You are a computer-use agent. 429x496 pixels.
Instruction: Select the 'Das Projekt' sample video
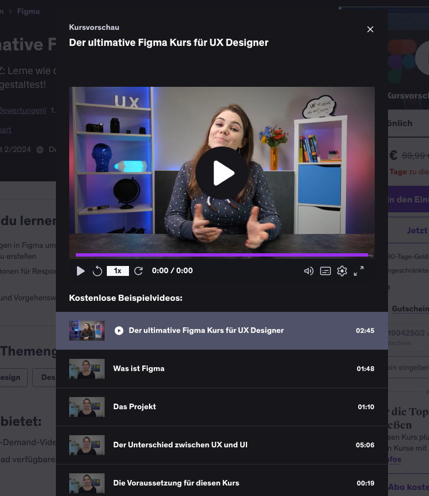click(x=222, y=407)
